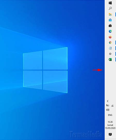Screen dimensions: 116x140
Task: Switch to the Excel window
Action: click(110, 59)
